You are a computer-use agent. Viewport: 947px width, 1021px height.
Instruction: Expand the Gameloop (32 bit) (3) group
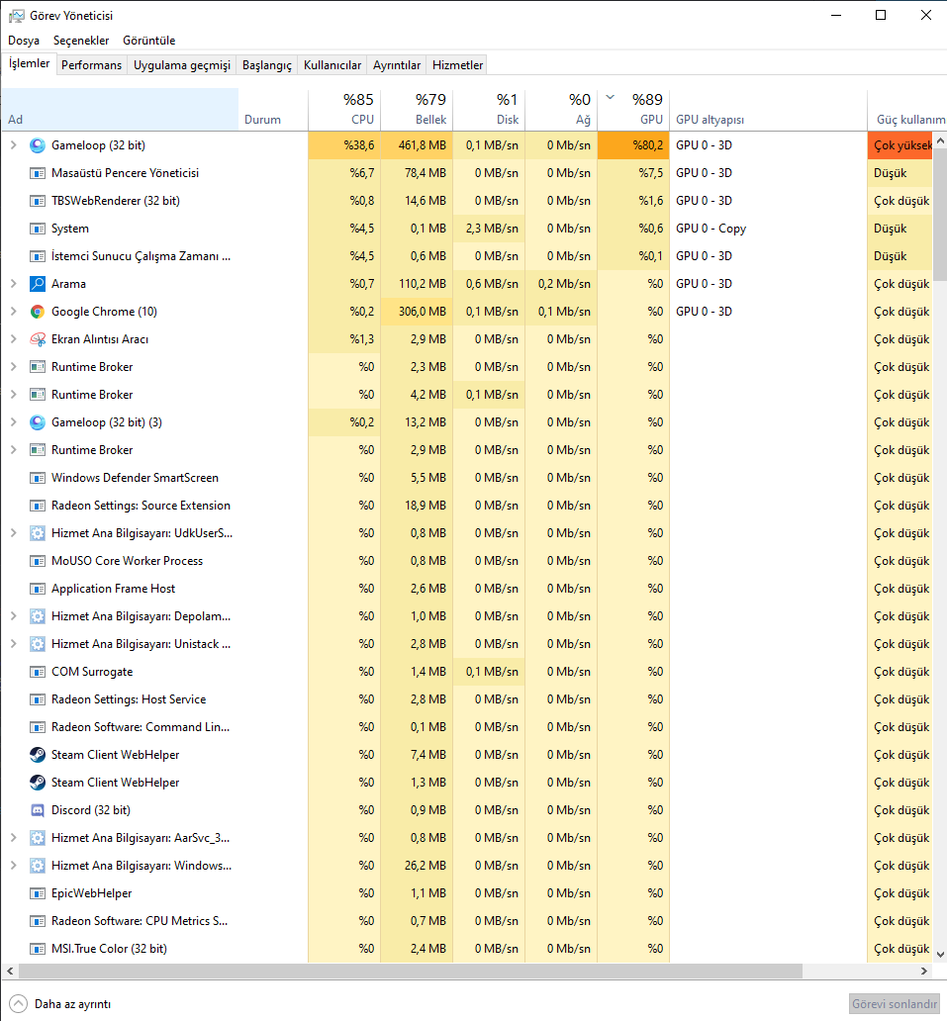(13, 421)
